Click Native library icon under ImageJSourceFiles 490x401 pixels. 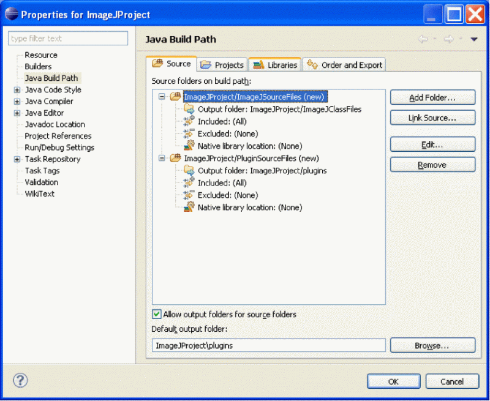(189, 146)
